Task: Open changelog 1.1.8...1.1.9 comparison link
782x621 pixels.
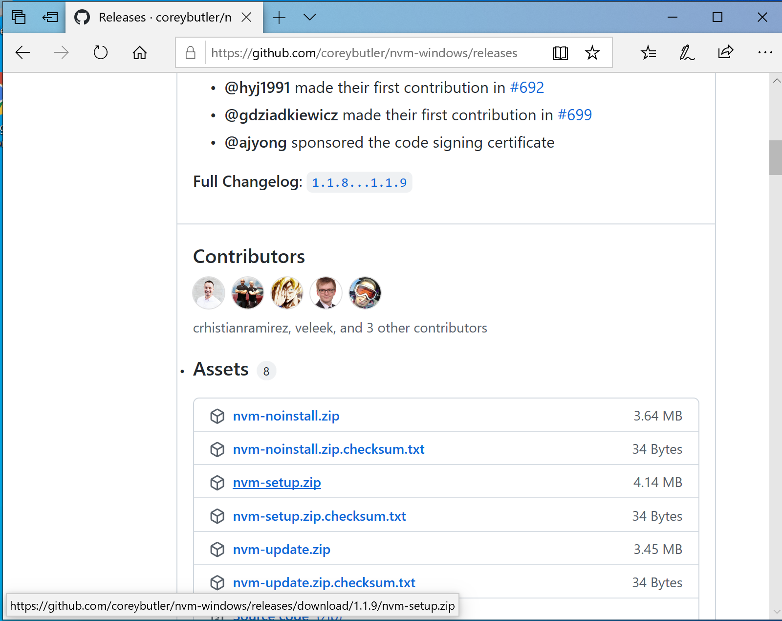Action: 359,182
